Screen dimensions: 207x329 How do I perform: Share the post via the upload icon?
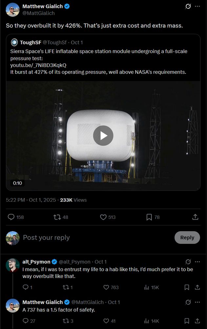[195, 217]
